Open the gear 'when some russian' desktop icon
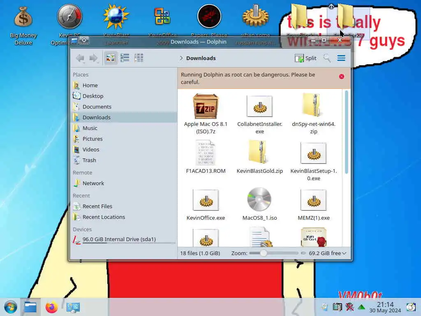 pos(255,16)
